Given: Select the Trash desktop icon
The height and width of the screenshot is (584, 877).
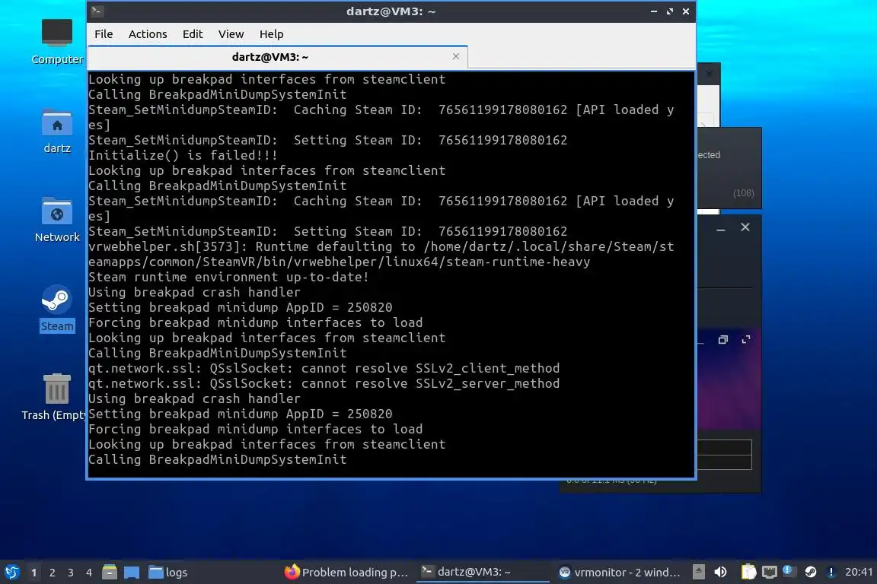Looking at the screenshot, I should point(55,397).
